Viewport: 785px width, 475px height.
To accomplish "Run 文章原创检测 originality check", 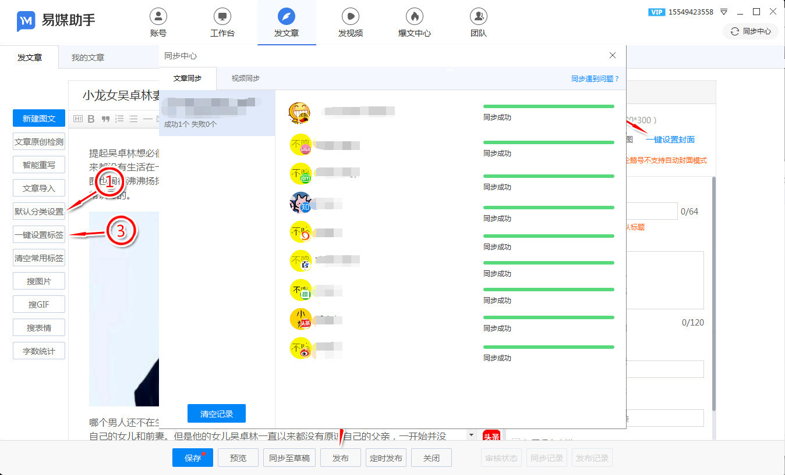I will click(39, 142).
